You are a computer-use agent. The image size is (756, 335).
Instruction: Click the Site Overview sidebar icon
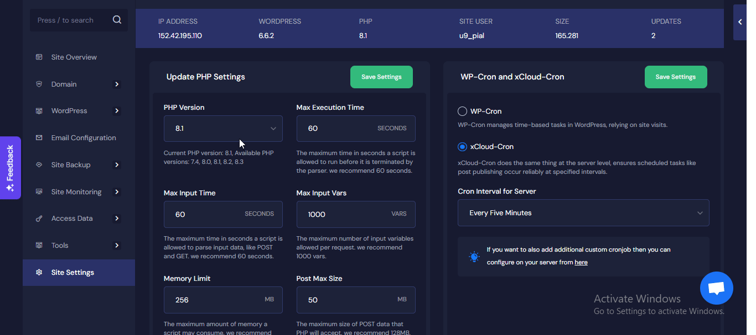39,57
